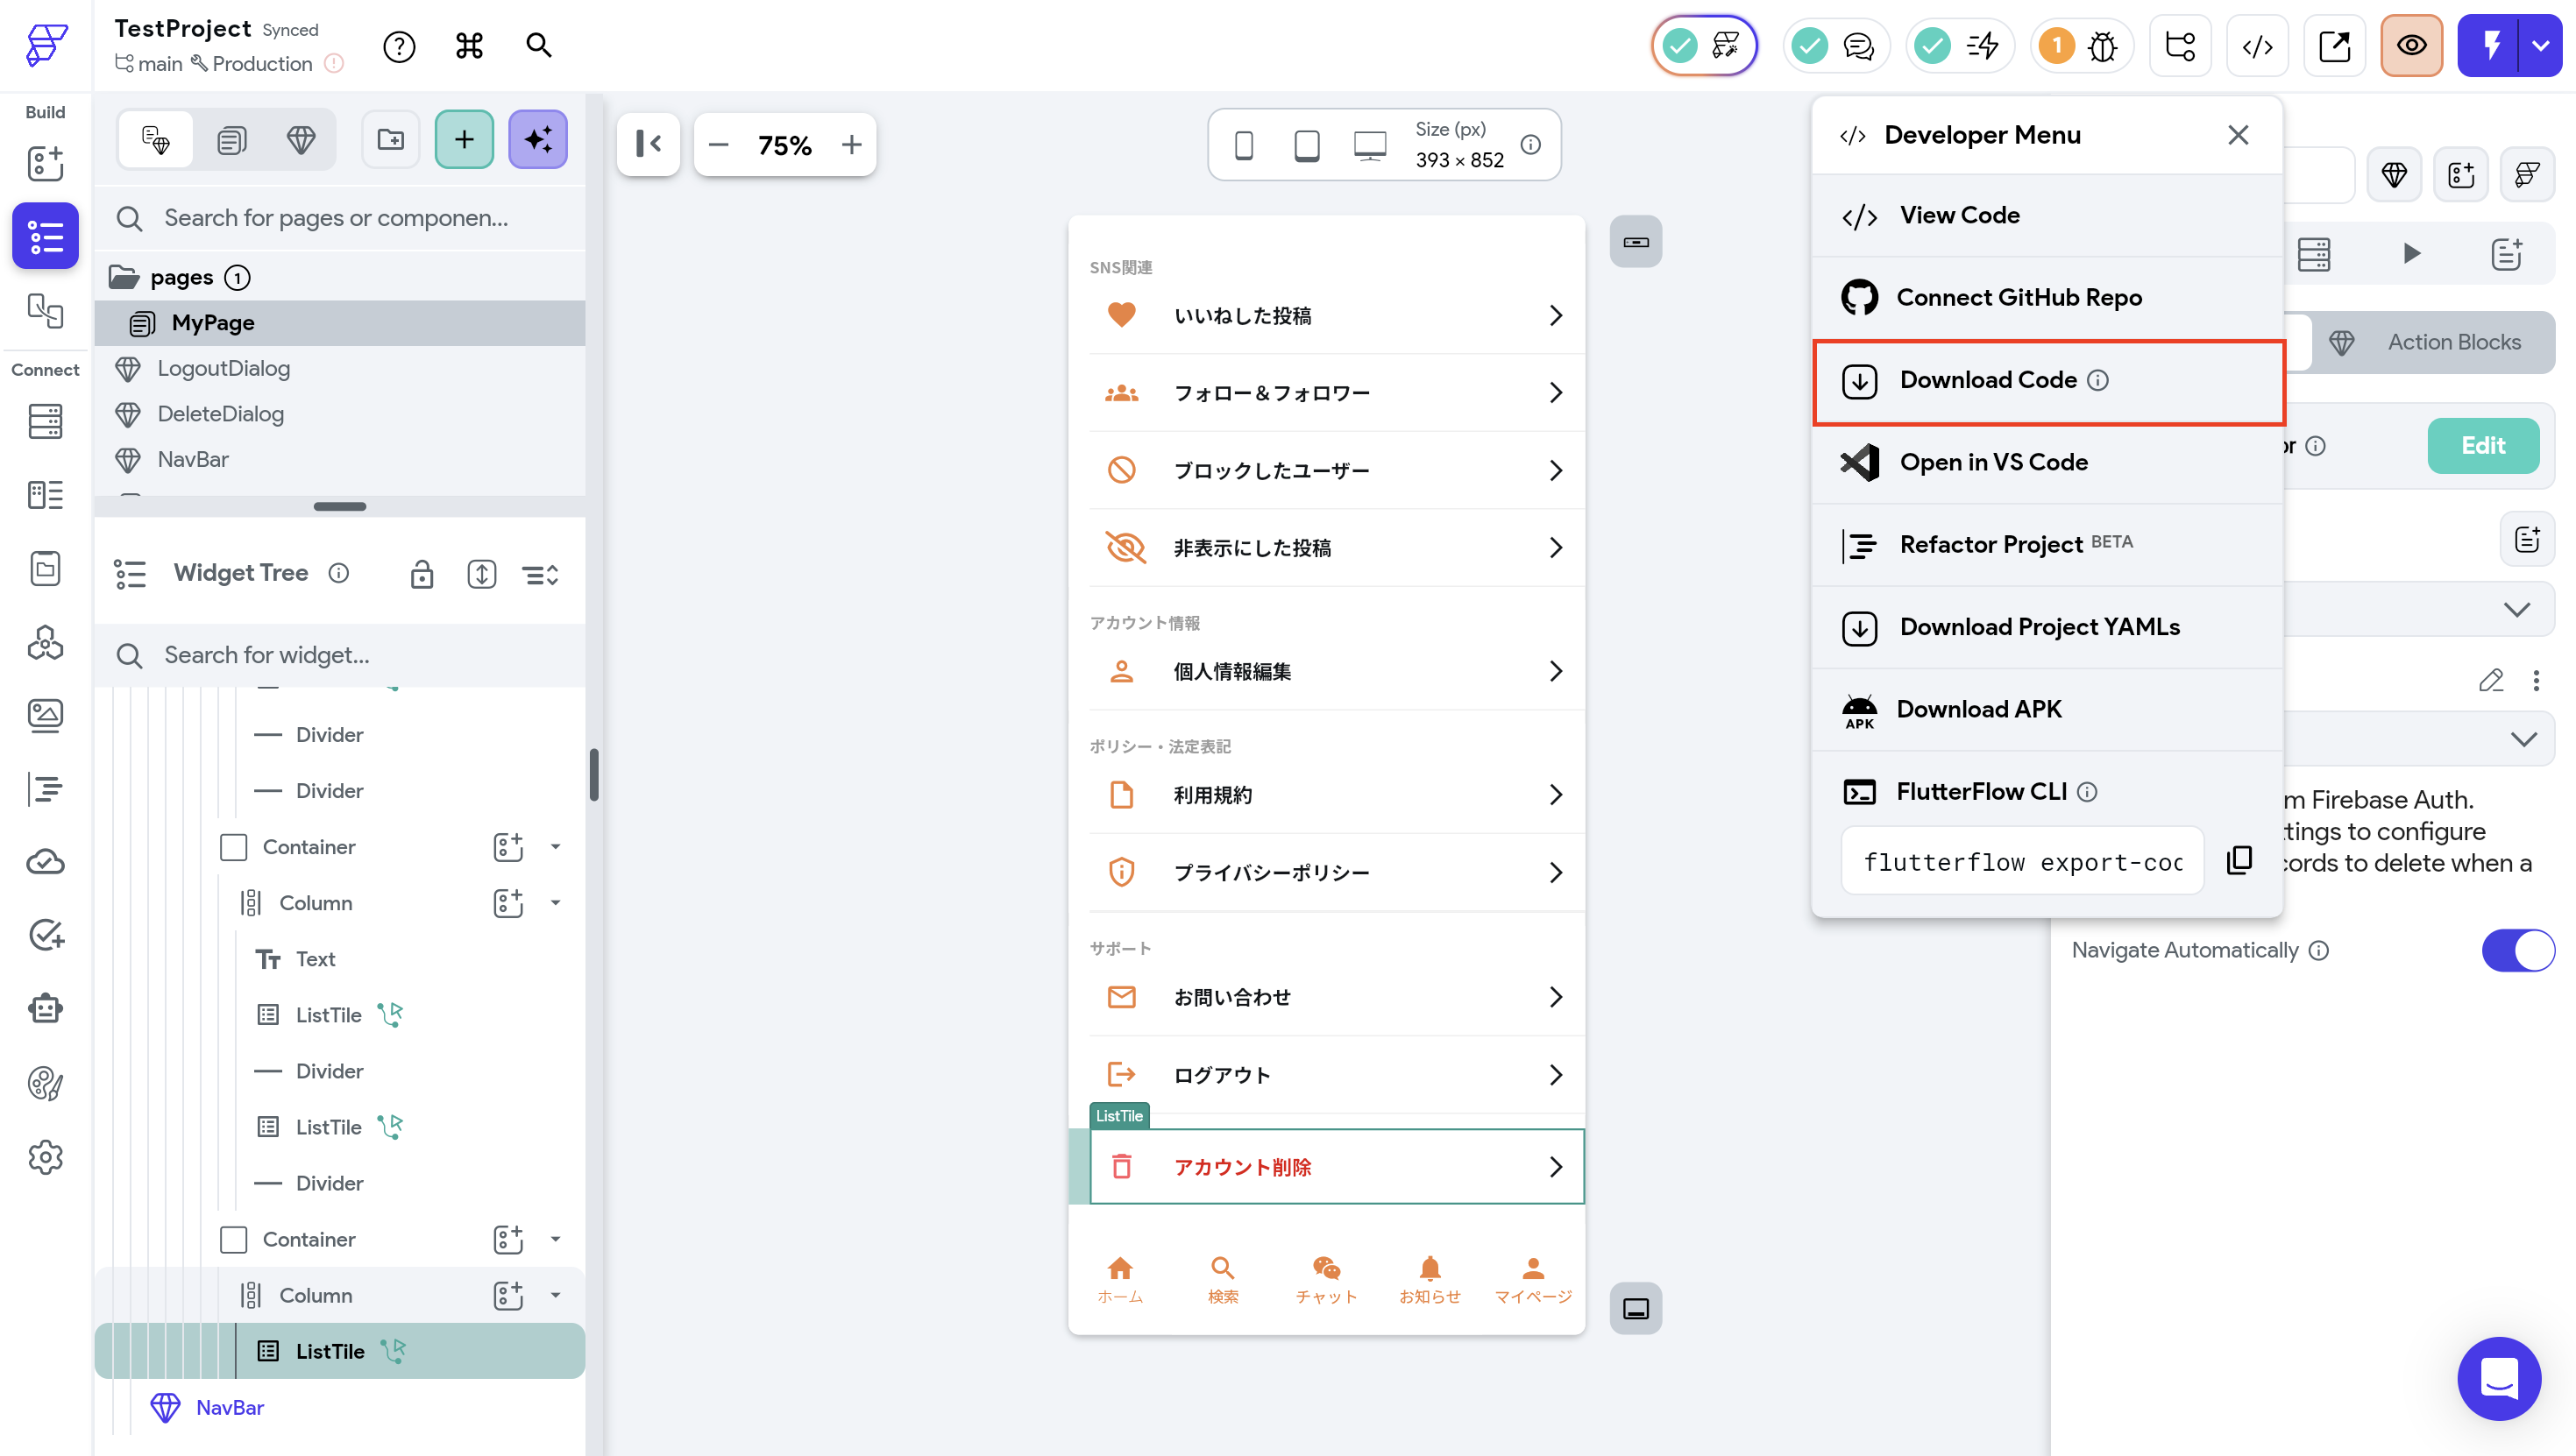This screenshot has width=2576, height=1456.
Task: Toggle Navigate Automatically switch
Action: [x=2517, y=950]
